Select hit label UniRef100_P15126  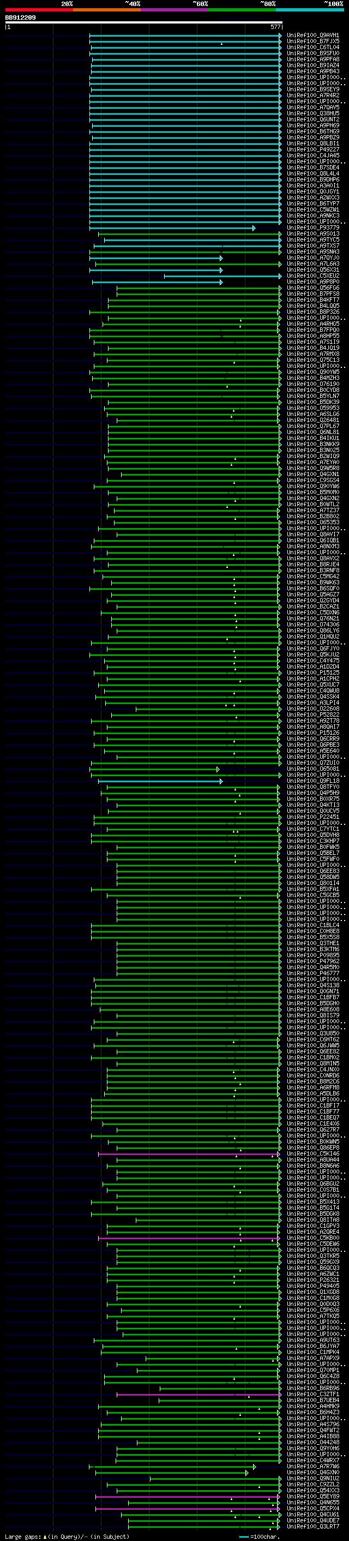pyautogui.click(x=313, y=733)
